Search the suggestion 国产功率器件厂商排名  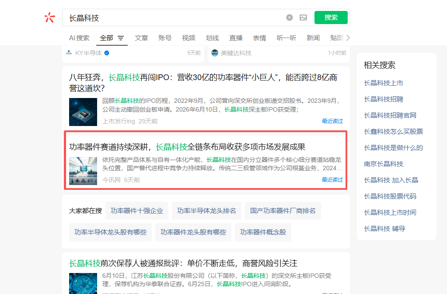283,211
